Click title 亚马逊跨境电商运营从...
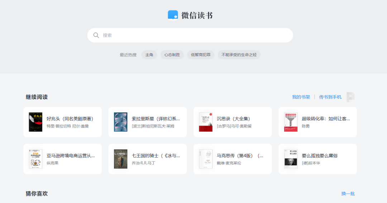This screenshot has width=387, height=203. coord(71,156)
